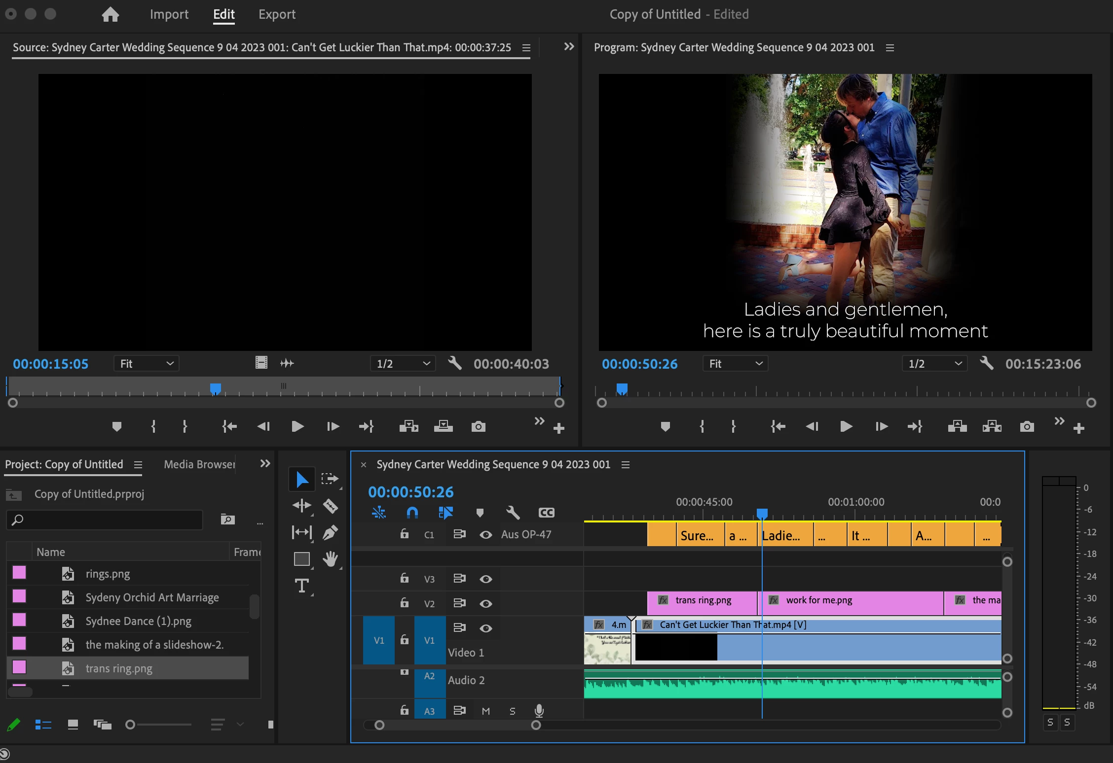
Task: Toggle lock on V3 track
Action: 404,578
